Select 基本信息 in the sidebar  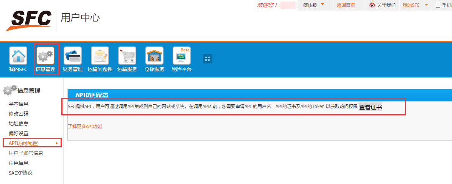[x=19, y=104]
